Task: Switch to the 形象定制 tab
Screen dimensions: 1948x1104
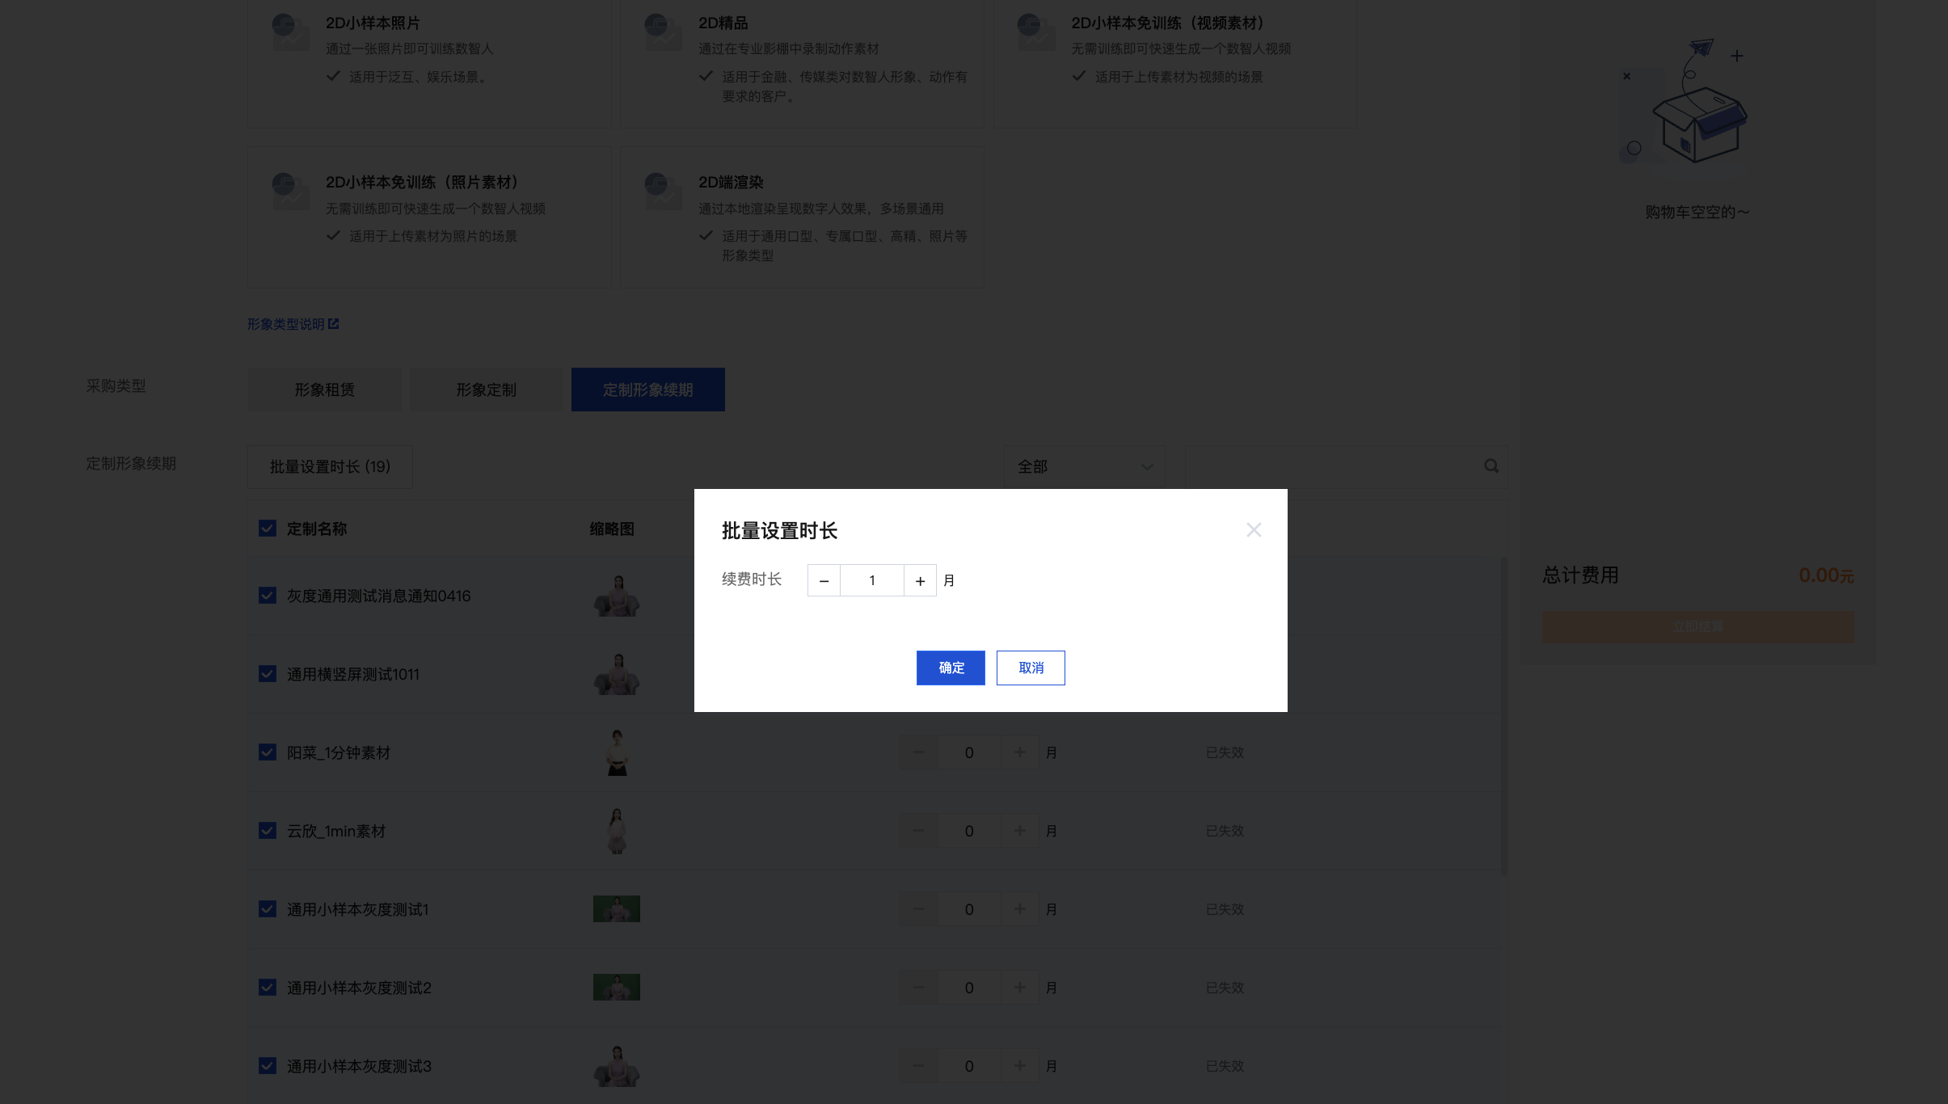Action: click(x=486, y=390)
